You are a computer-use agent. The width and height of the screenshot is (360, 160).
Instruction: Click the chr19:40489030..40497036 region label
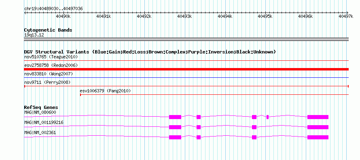53,9
